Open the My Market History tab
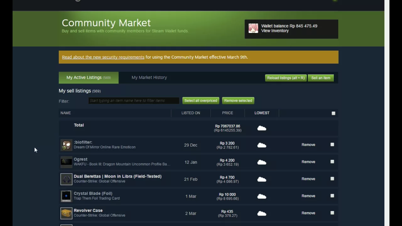The width and height of the screenshot is (402, 226). [x=149, y=78]
